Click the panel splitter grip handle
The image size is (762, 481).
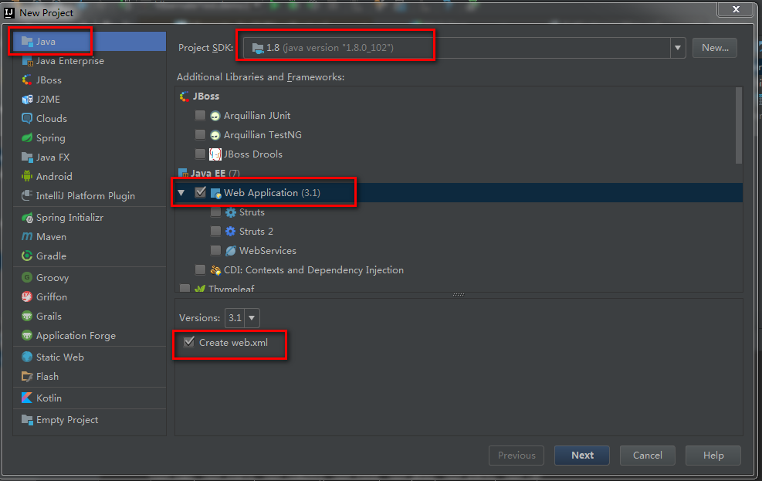point(459,294)
